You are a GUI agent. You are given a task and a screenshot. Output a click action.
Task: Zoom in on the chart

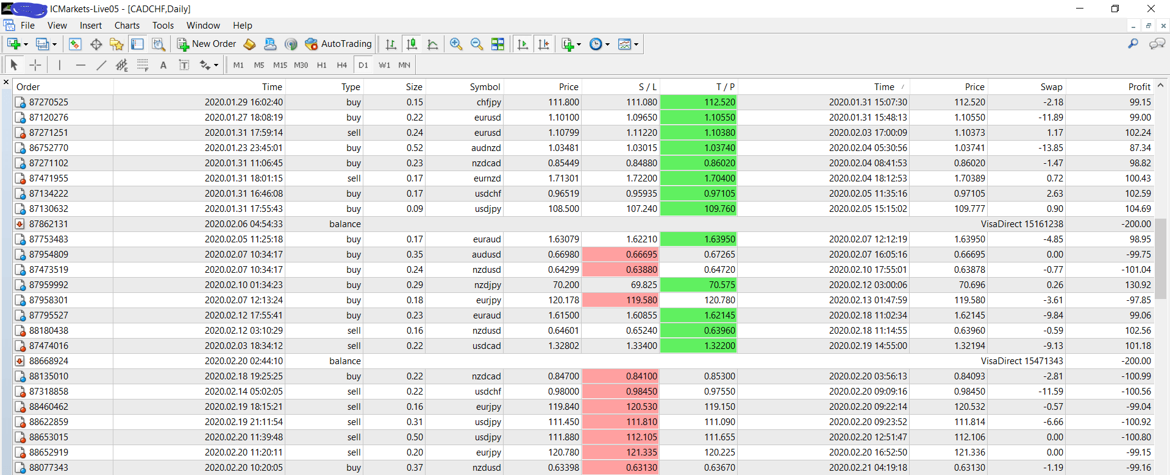pos(456,44)
